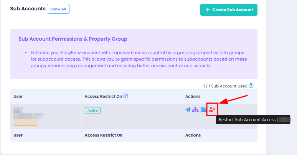Select the blurred sub account user entry
The width and height of the screenshot is (297, 155).
29,116
